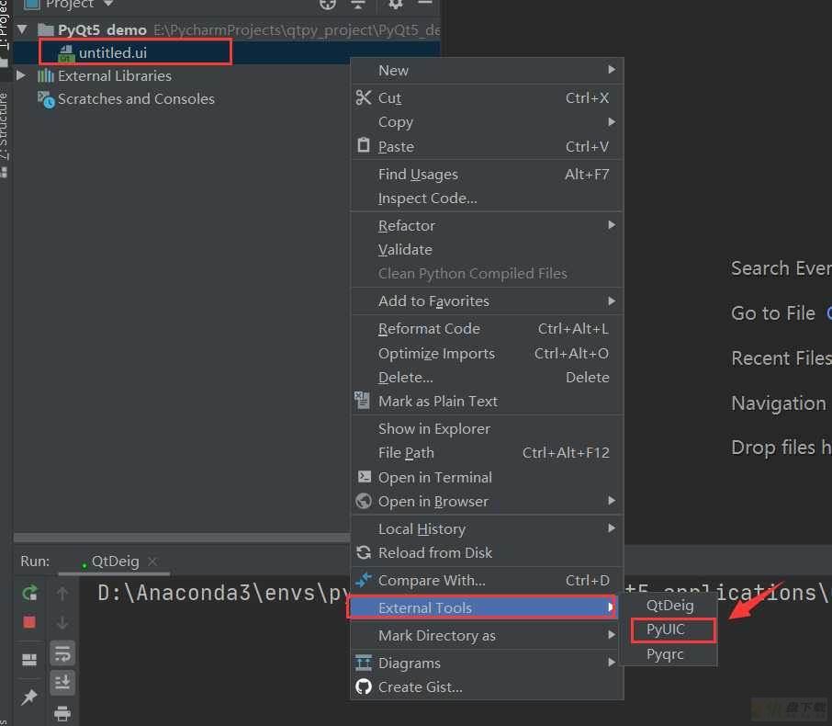832x726 pixels.
Task: Click the Reload from Disk icon
Action: pyautogui.click(x=364, y=552)
